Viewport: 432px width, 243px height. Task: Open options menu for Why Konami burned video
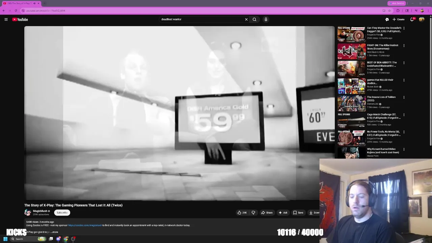(404, 149)
